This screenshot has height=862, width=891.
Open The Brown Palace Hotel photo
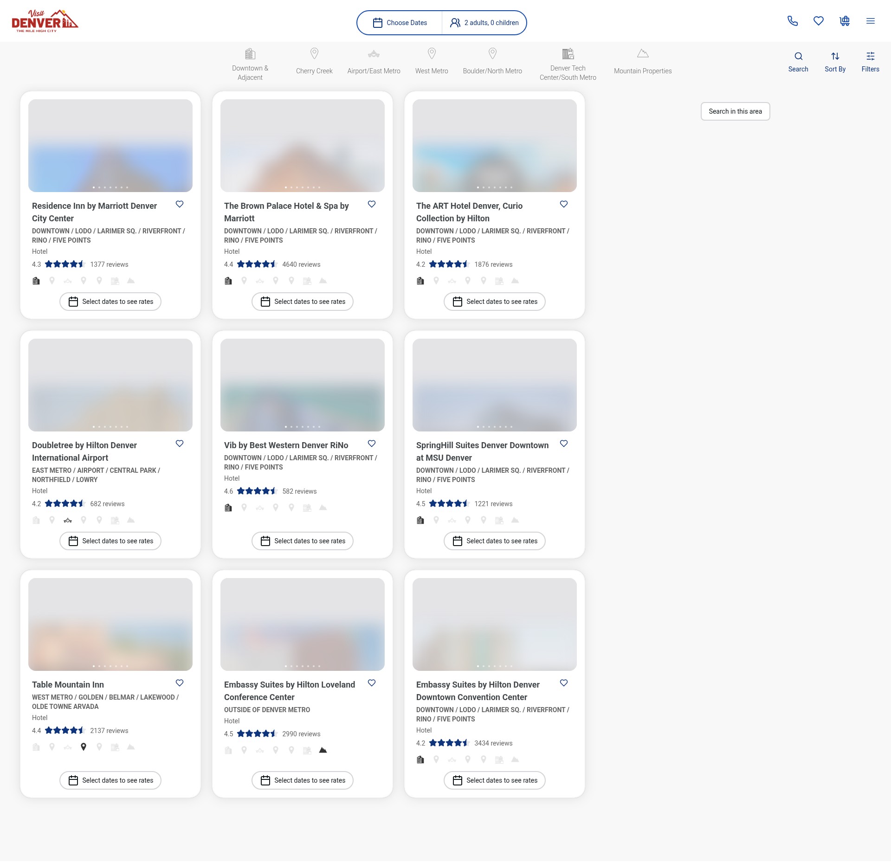(x=303, y=146)
